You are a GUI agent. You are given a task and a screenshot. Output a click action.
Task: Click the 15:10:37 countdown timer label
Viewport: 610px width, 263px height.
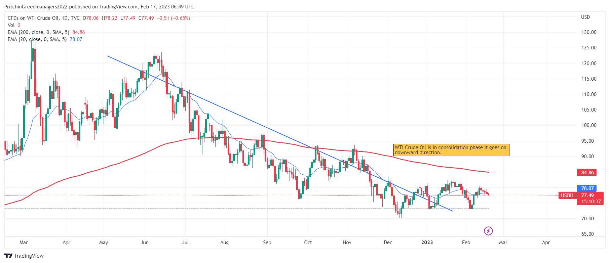coord(591,202)
